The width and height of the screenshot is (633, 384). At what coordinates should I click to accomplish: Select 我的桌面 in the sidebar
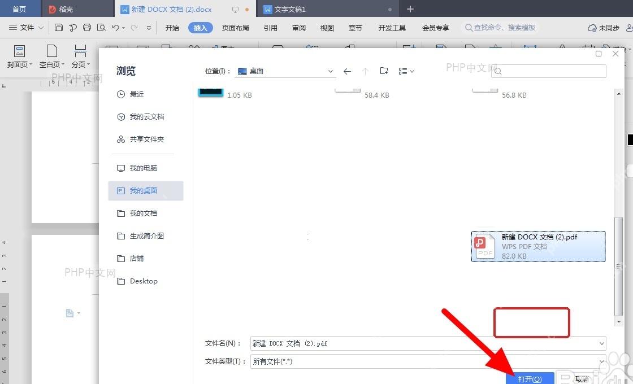click(146, 191)
